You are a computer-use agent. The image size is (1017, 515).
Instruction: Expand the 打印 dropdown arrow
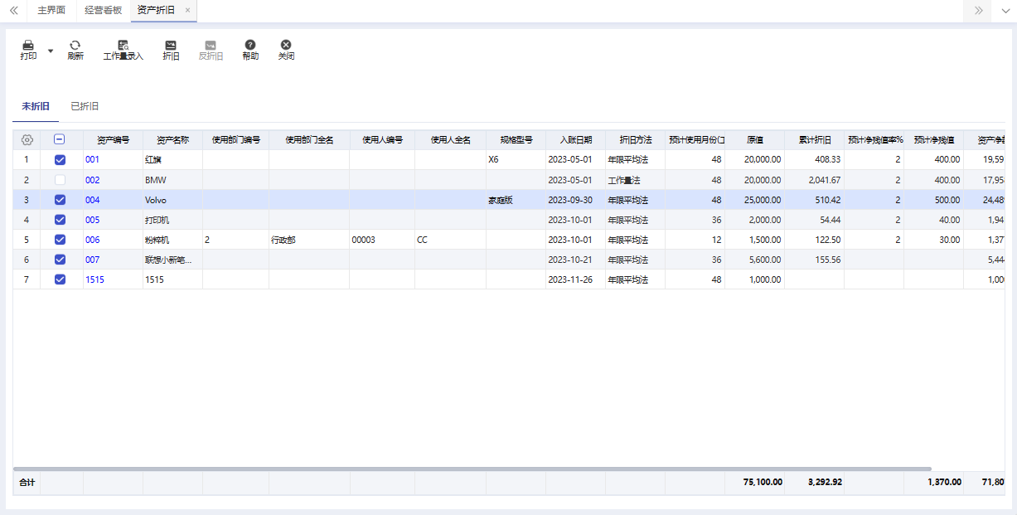click(x=51, y=51)
